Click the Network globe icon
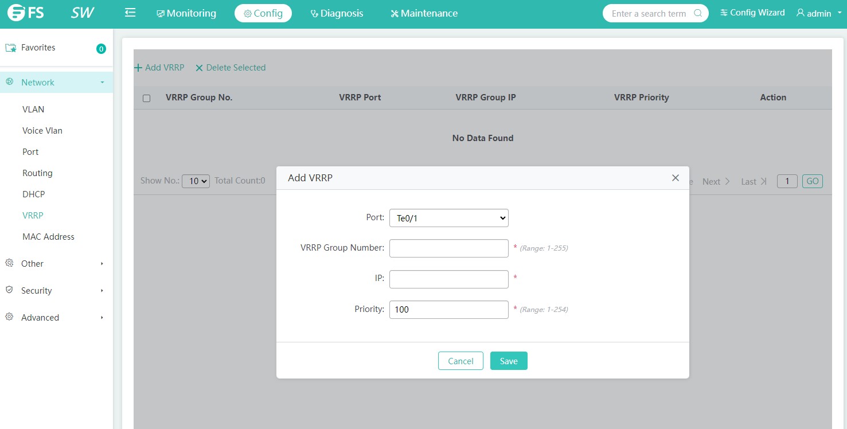This screenshot has width=847, height=429. coord(9,82)
